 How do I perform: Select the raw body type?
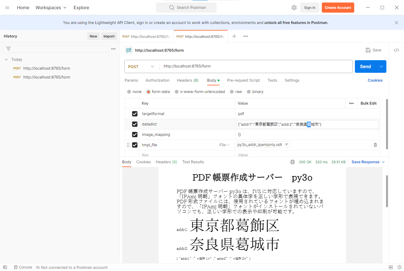(x=232, y=92)
